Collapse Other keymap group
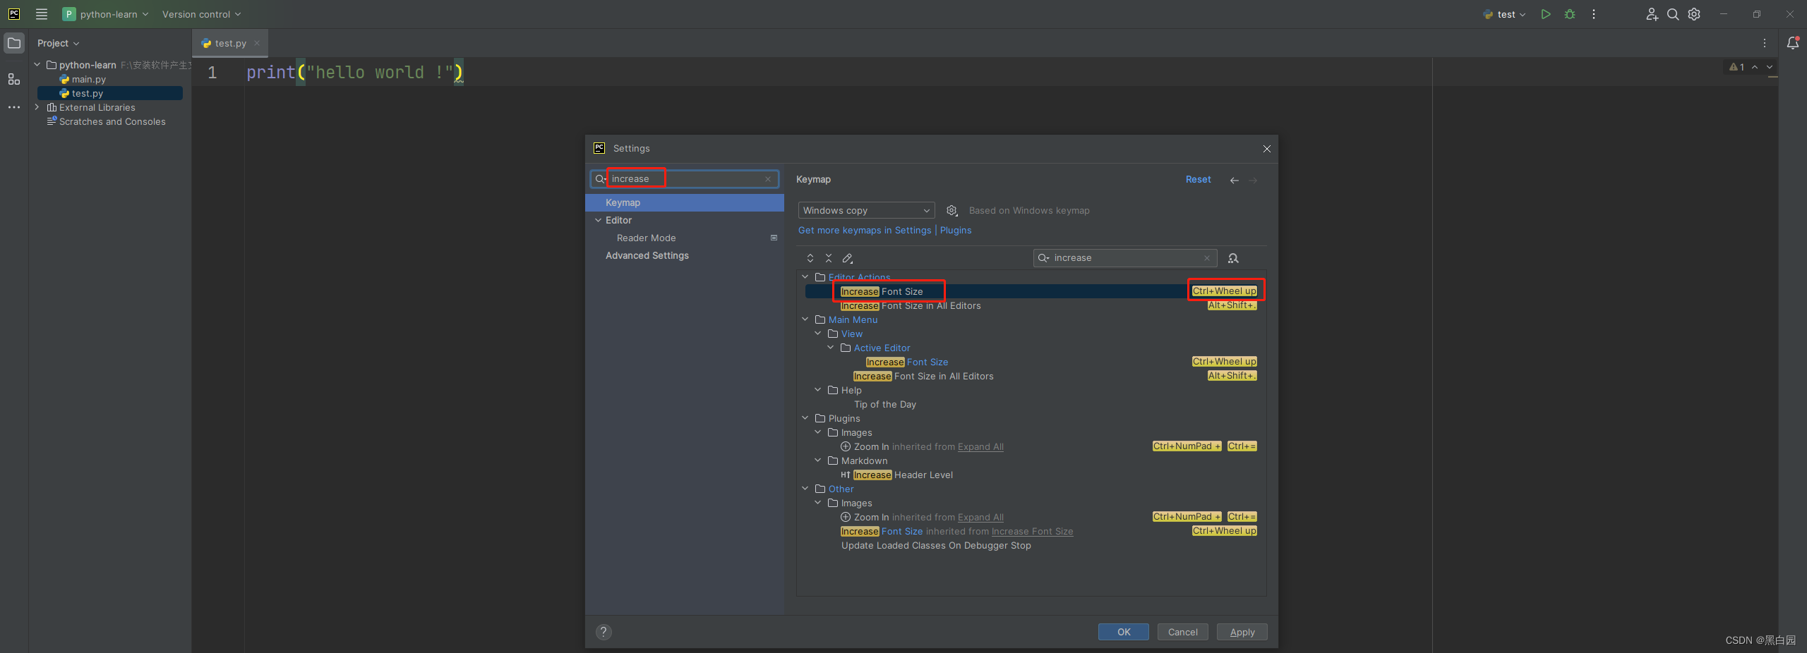The width and height of the screenshot is (1807, 653). (805, 489)
